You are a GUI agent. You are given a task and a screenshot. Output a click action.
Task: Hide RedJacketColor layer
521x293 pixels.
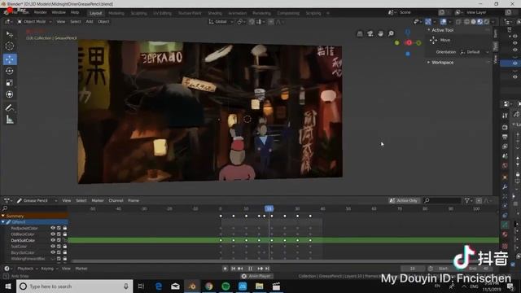[53, 228]
